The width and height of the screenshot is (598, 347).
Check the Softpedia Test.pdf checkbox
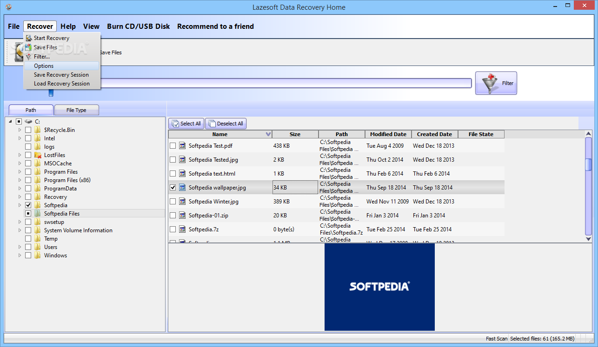(x=173, y=146)
